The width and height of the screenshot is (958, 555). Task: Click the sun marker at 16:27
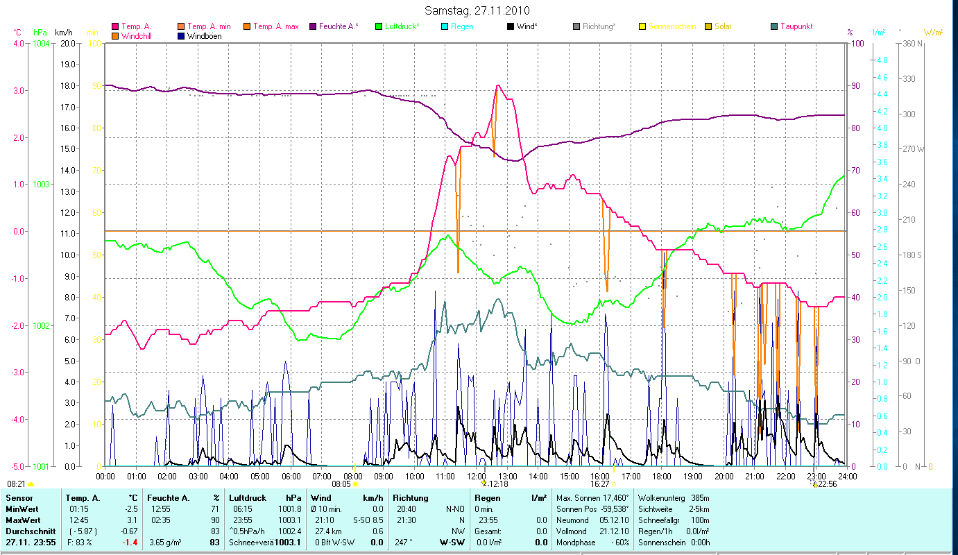(613, 484)
